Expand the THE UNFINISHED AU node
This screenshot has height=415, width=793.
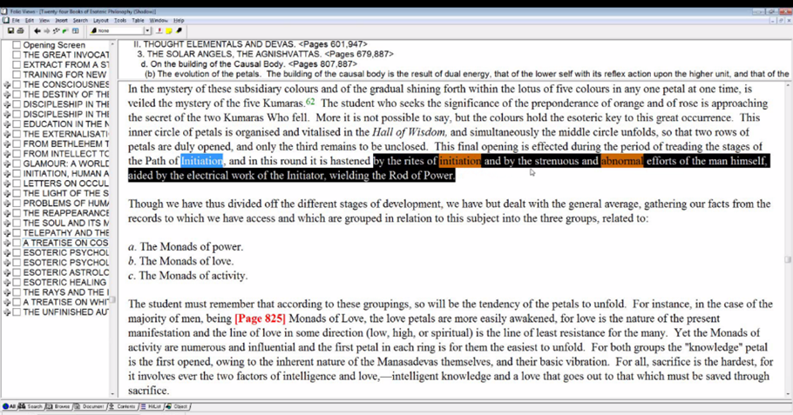pos(7,312)
